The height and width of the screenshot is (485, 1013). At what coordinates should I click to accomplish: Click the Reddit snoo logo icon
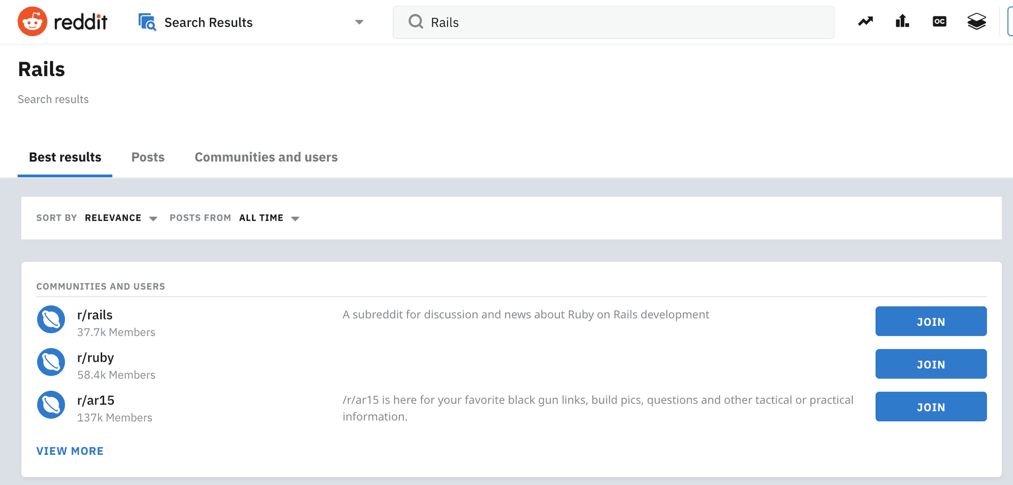point(33,22)
